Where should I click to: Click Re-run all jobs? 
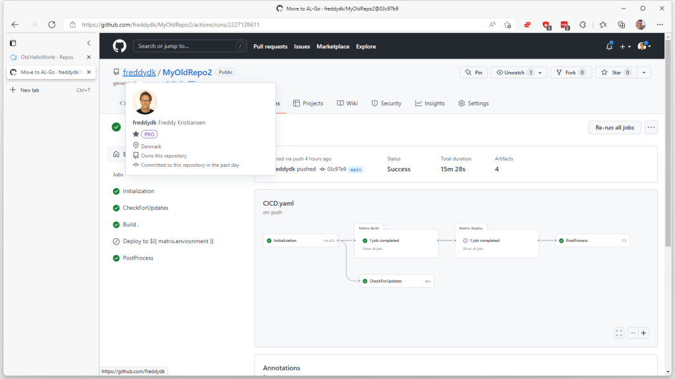[615, 127]
